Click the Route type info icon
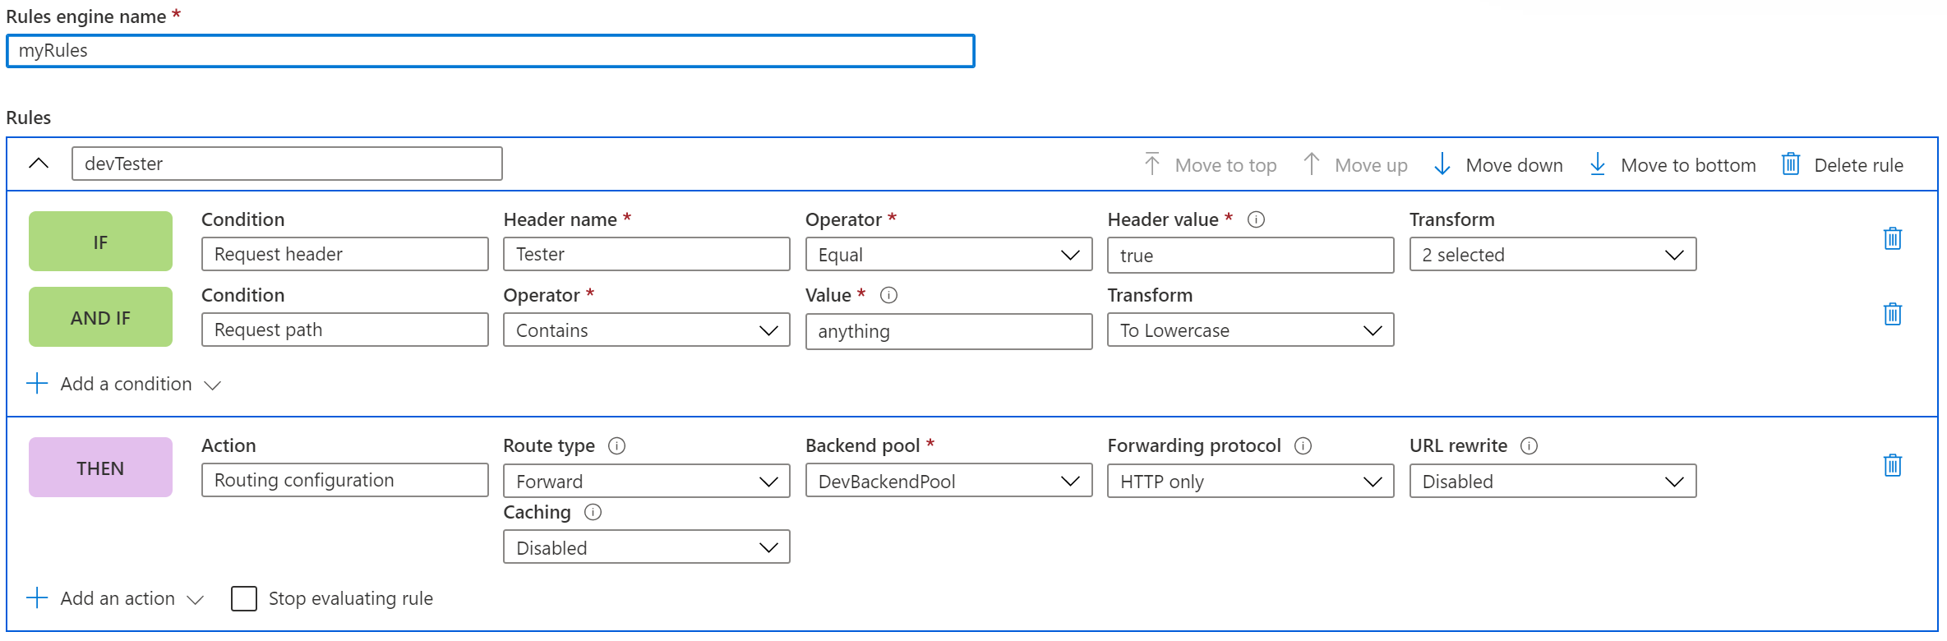Image resolution: width=1947 pixels, height=641 pixels. [616, 445]
